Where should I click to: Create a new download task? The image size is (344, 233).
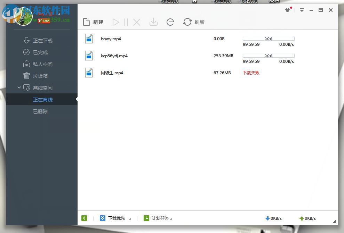(x=93, y=22)
